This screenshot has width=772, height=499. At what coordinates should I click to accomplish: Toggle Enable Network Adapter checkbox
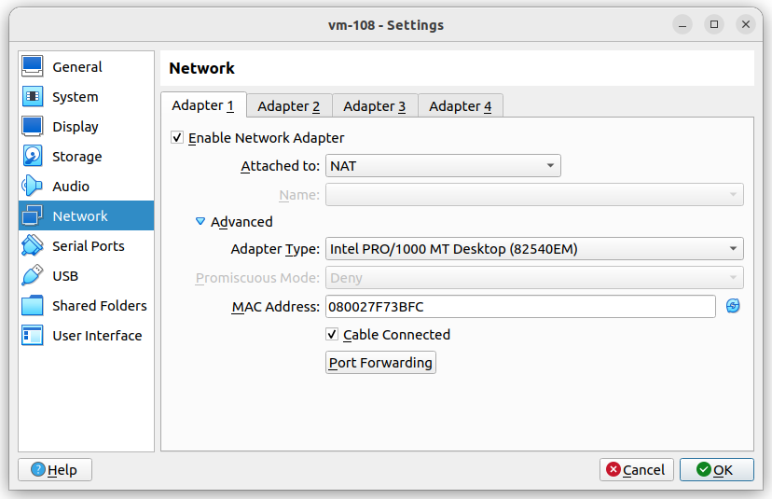[177, 138]
